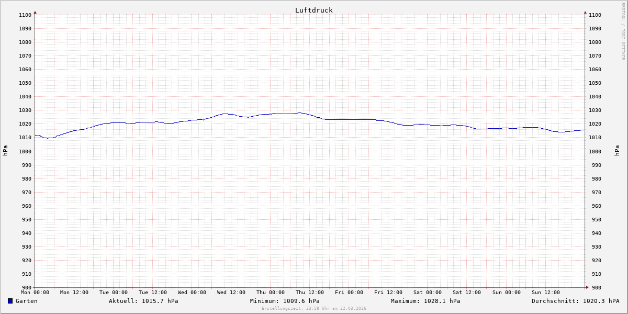Click the pressure line peak near Thu 12:00

coord(299,113)
